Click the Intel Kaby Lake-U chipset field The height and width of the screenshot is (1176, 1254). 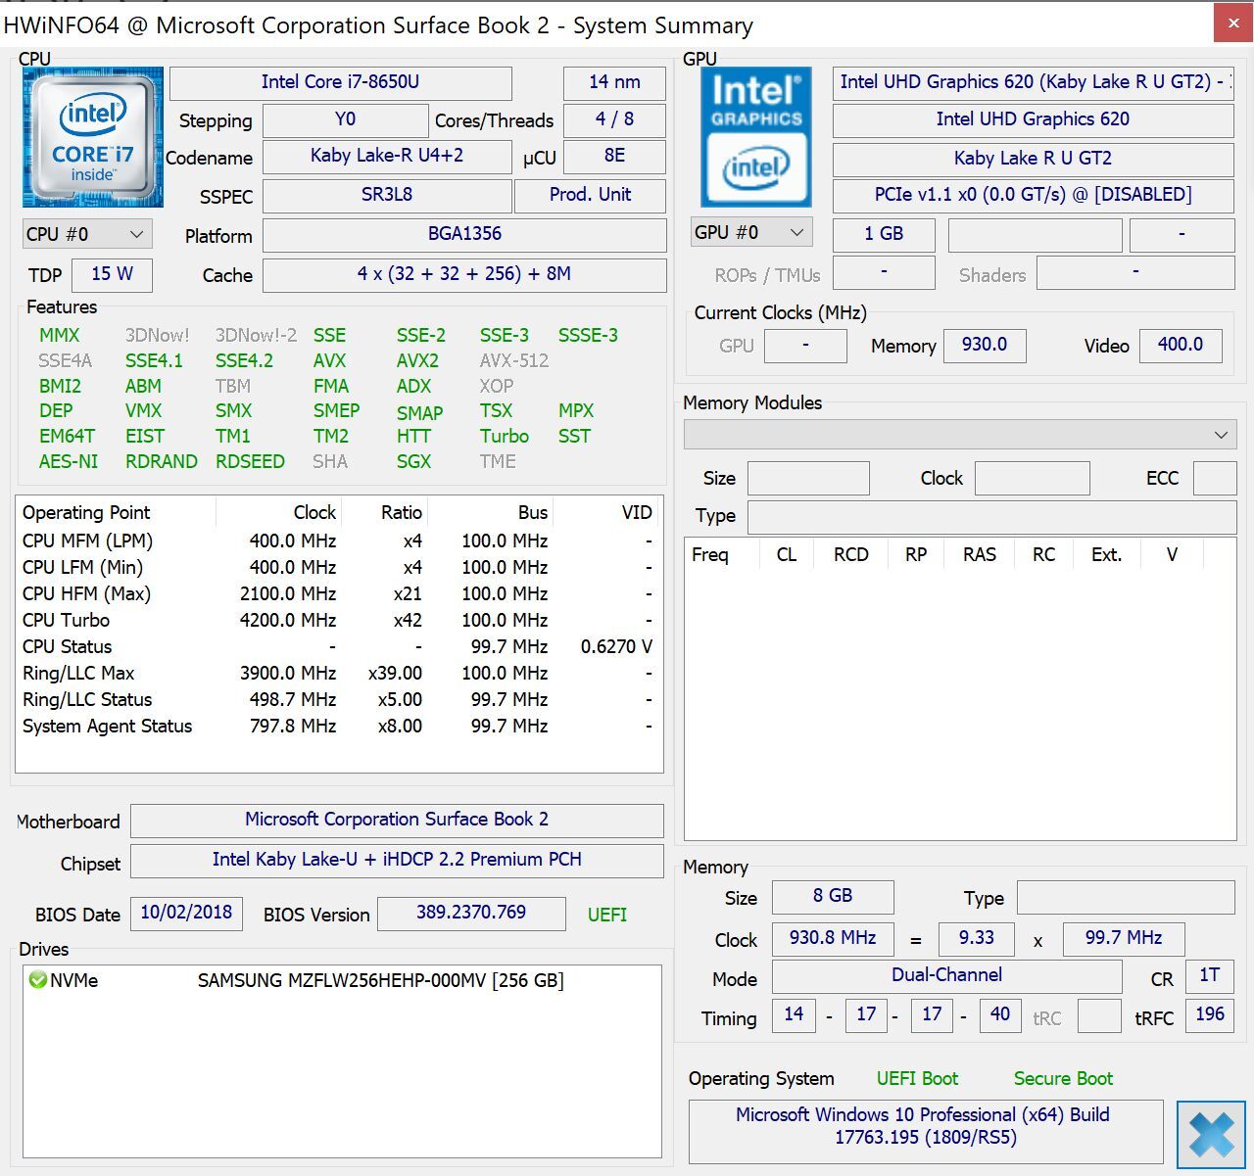click(397, 860)
